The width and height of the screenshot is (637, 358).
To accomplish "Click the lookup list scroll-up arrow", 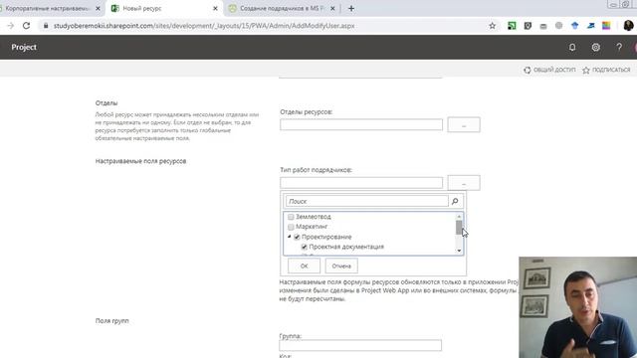I will click(x=459, y=217).
